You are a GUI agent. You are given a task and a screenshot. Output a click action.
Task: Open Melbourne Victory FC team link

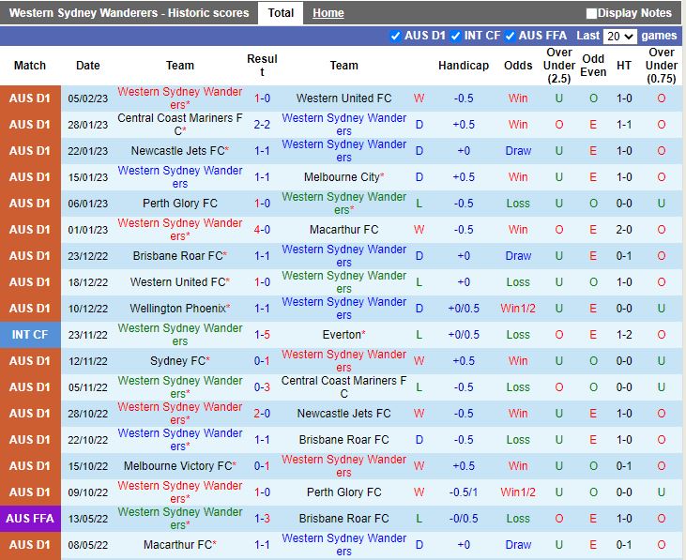(177, 466)
